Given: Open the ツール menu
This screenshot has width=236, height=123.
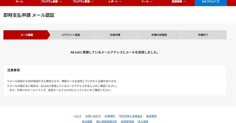Looking at the screenshot, I should (x=147, y=2).
